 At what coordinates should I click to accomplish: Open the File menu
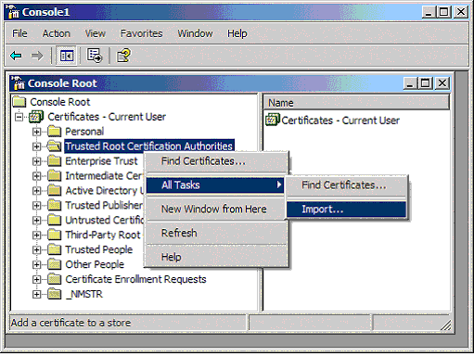19,33
